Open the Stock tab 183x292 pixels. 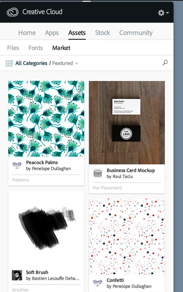pyautogui.click(x=102, y=33)
